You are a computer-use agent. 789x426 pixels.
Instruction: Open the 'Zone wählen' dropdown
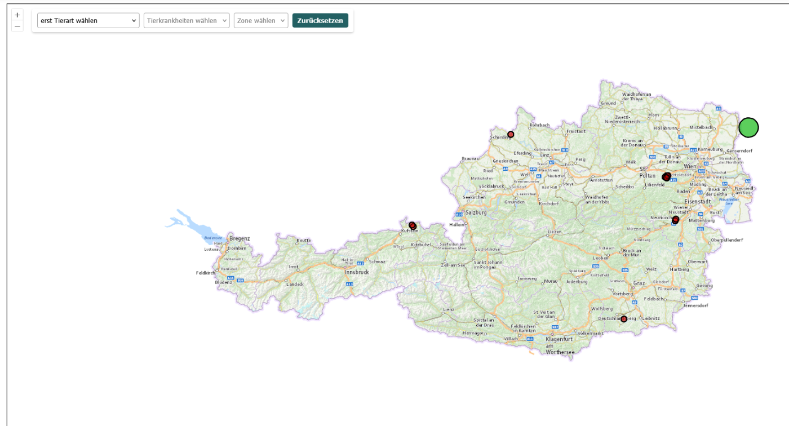pyautogui.click(x=261, y=21)
